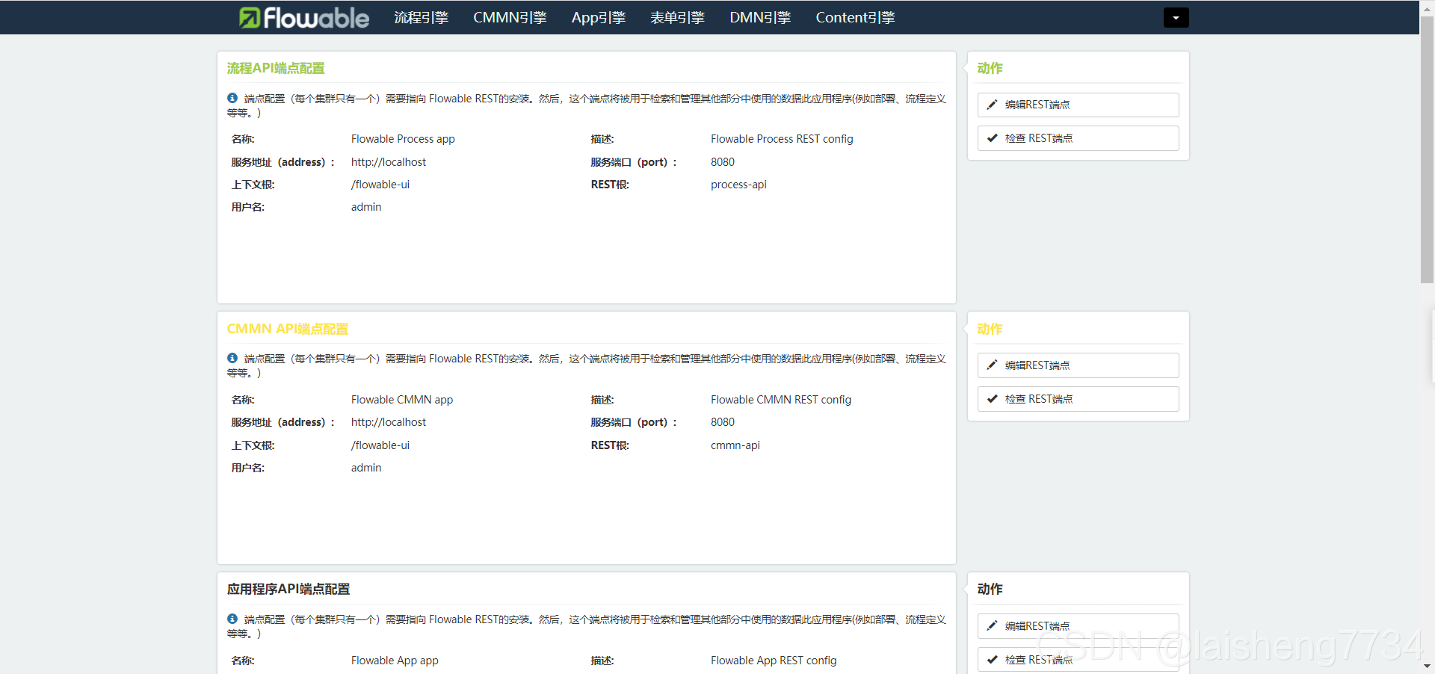Click the CMMN API端点配置 heading
This screenshot has height=674, width=1435.
[x=288, y=329]
